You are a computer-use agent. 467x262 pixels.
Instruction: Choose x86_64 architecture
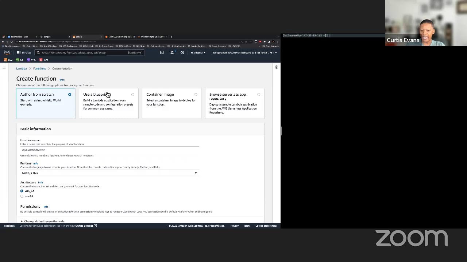[x=22, y=191]
